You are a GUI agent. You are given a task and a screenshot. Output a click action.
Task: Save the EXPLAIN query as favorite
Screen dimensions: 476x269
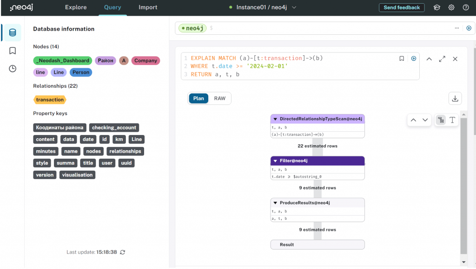pos(402,59)
